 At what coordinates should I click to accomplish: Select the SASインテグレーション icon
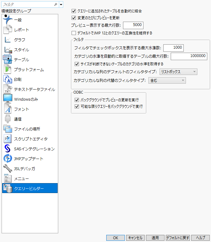[x=7, y=149]
